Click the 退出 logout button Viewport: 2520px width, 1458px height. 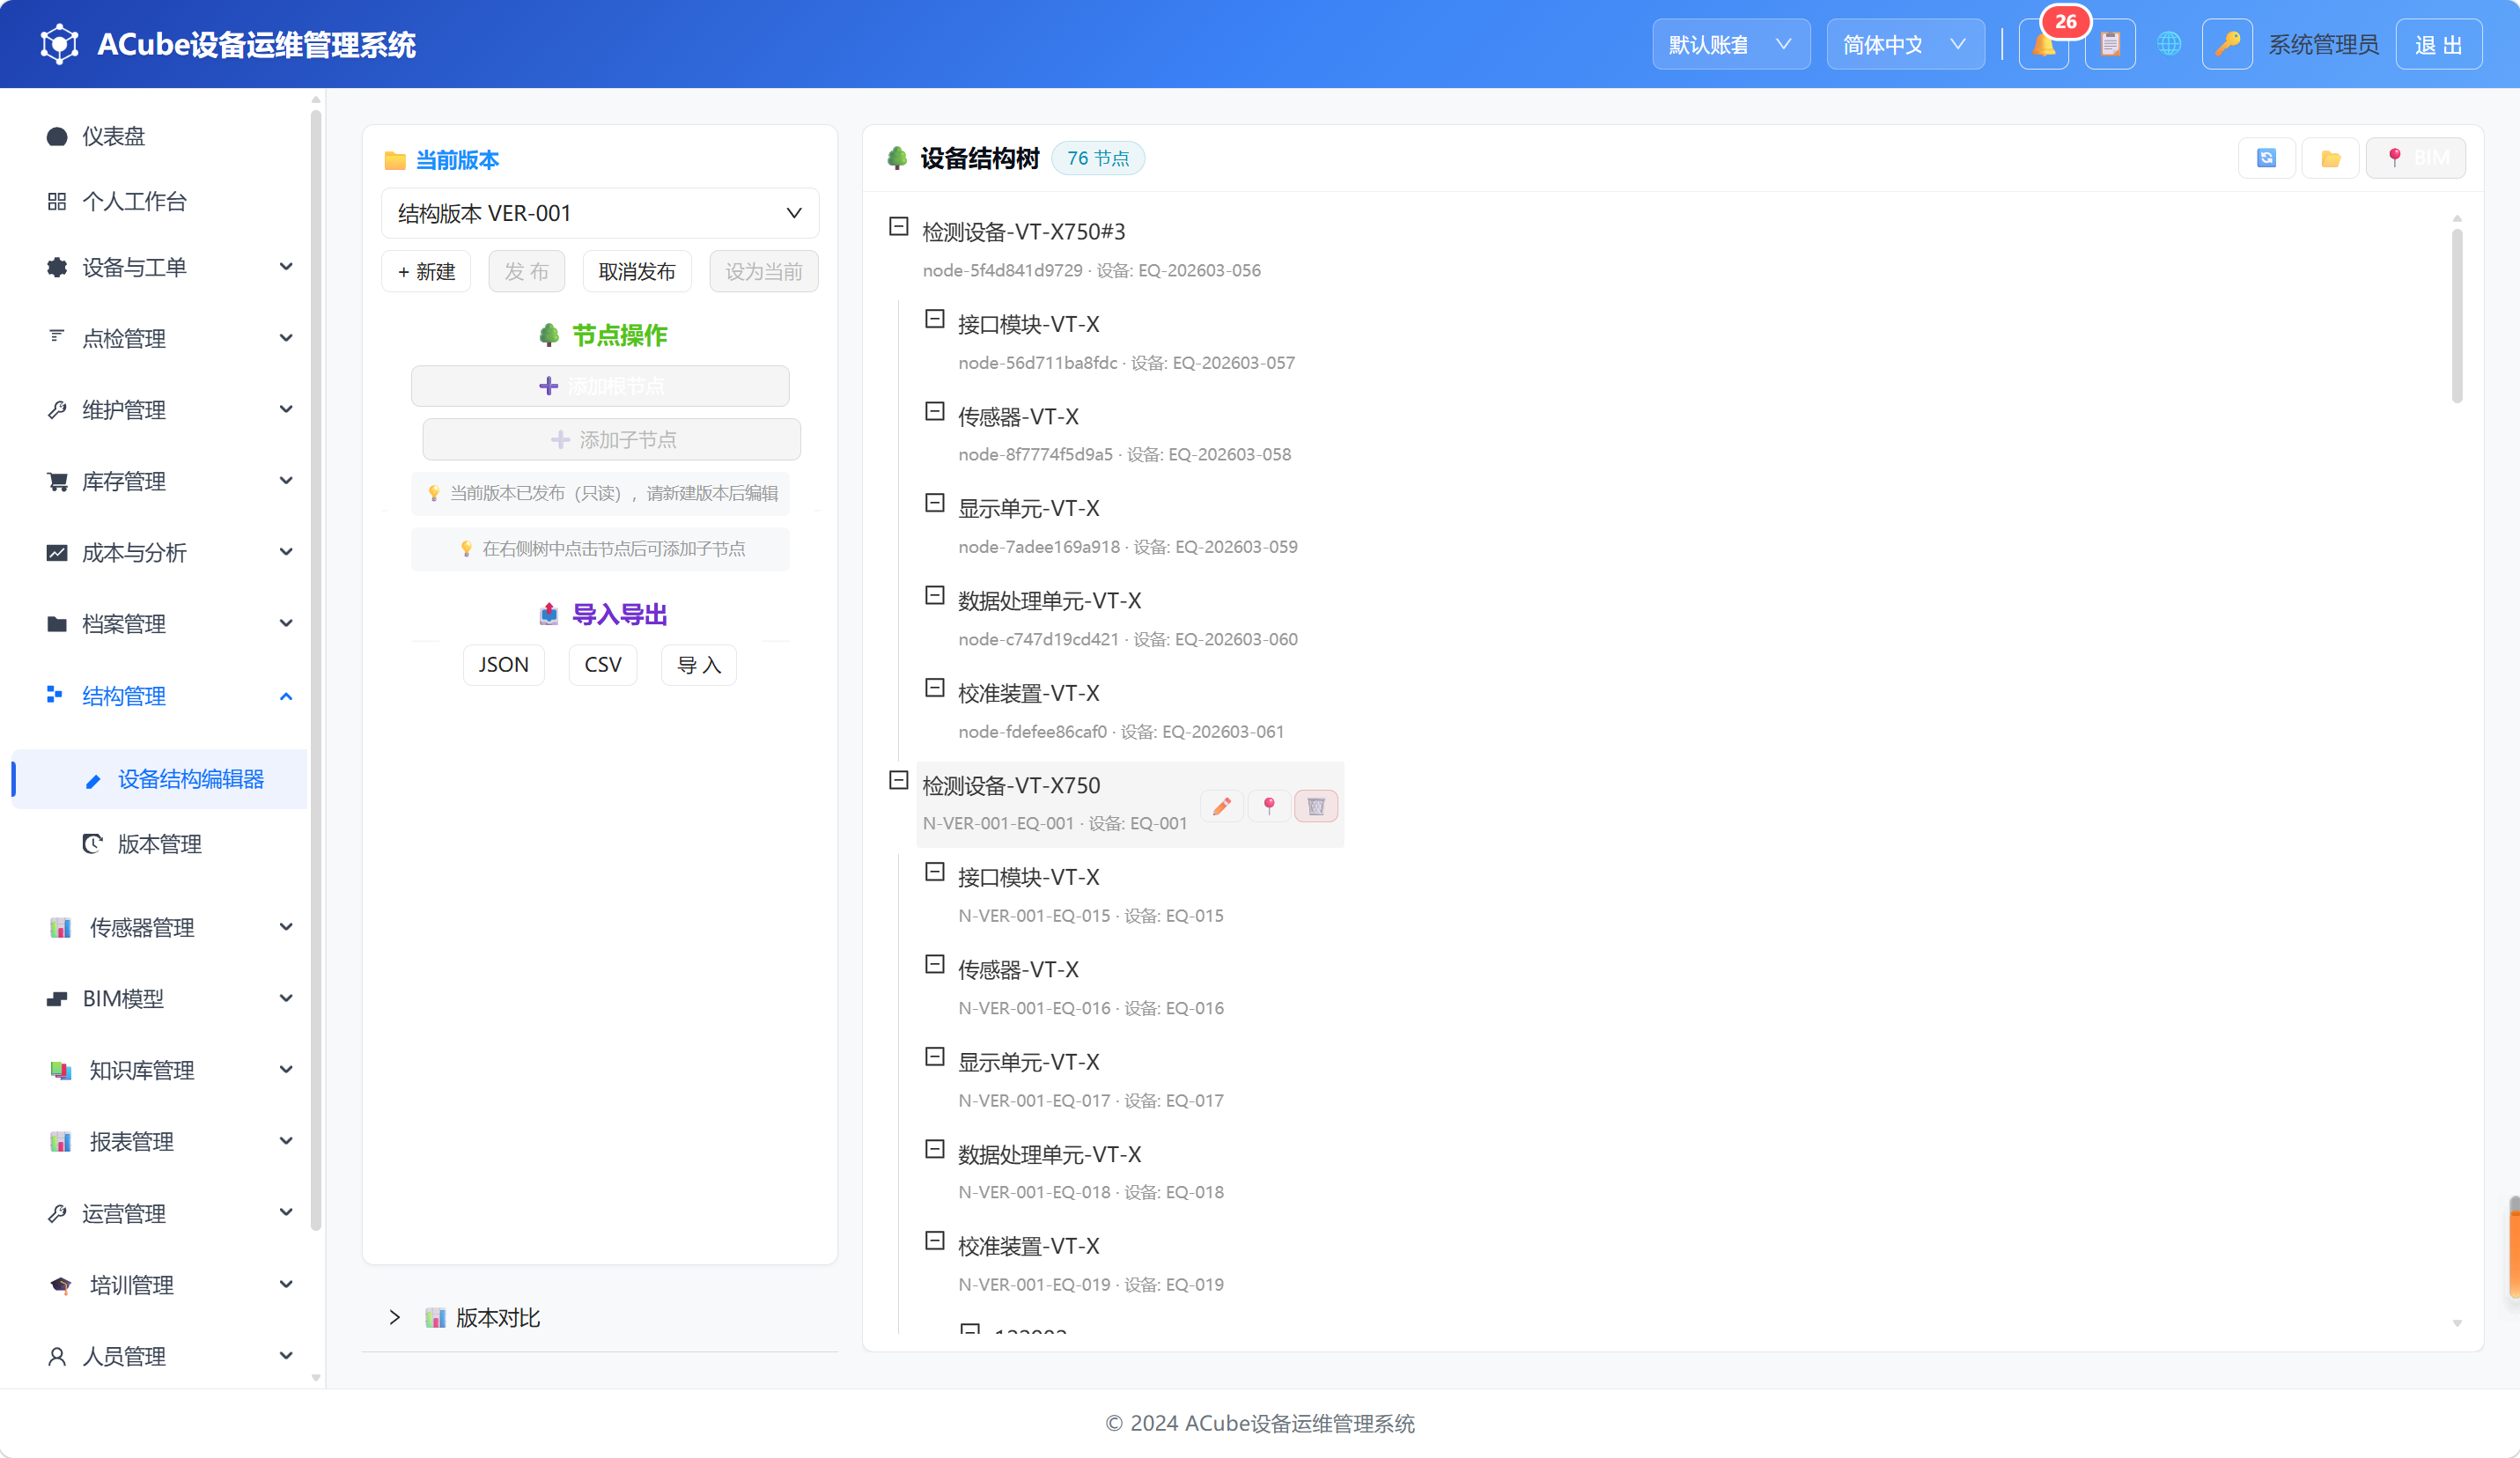[x=2438, y=44]
